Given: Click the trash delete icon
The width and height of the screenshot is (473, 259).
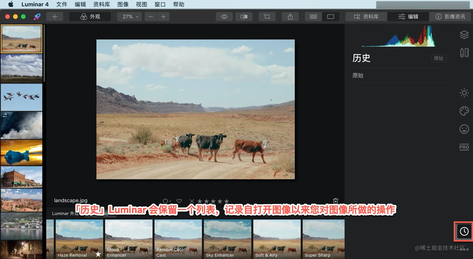Looking at the screenshot, I should (x=336, y=201).
